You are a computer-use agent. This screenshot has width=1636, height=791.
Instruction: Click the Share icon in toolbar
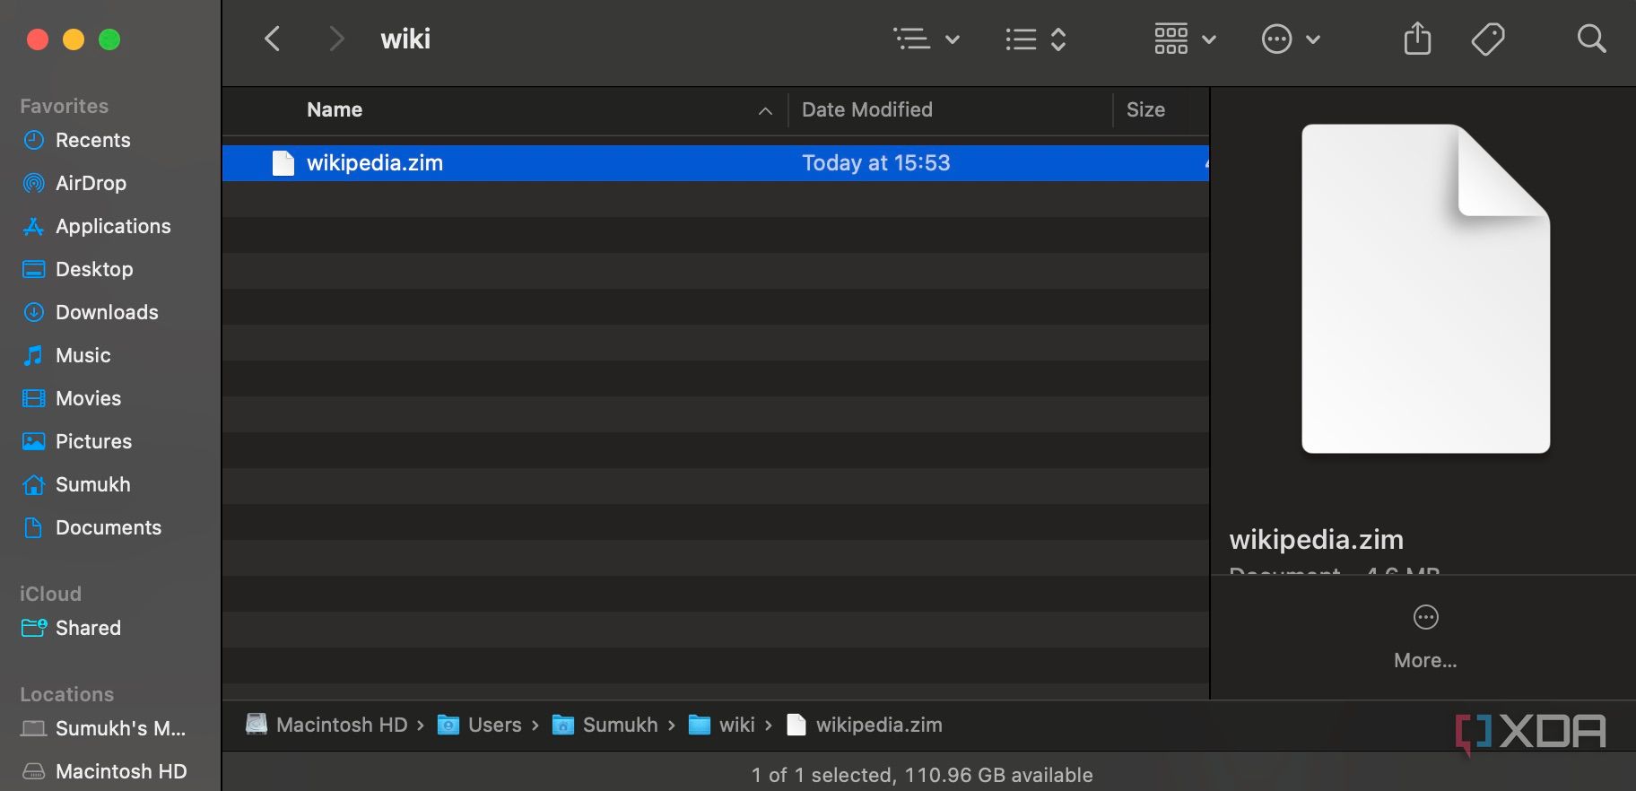click(1417, 39)
